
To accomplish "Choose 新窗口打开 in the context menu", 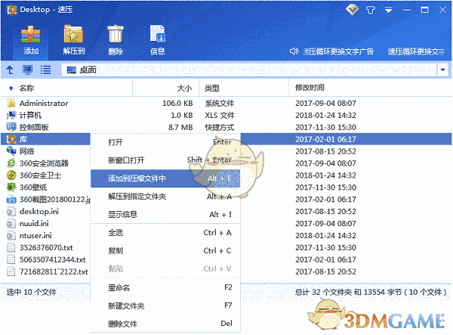I will (x=165, y=160).
